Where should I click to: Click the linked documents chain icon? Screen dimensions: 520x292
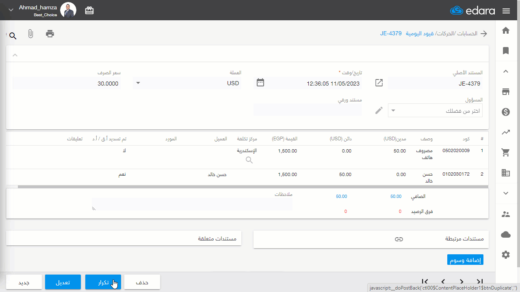[x=399, y=239]
